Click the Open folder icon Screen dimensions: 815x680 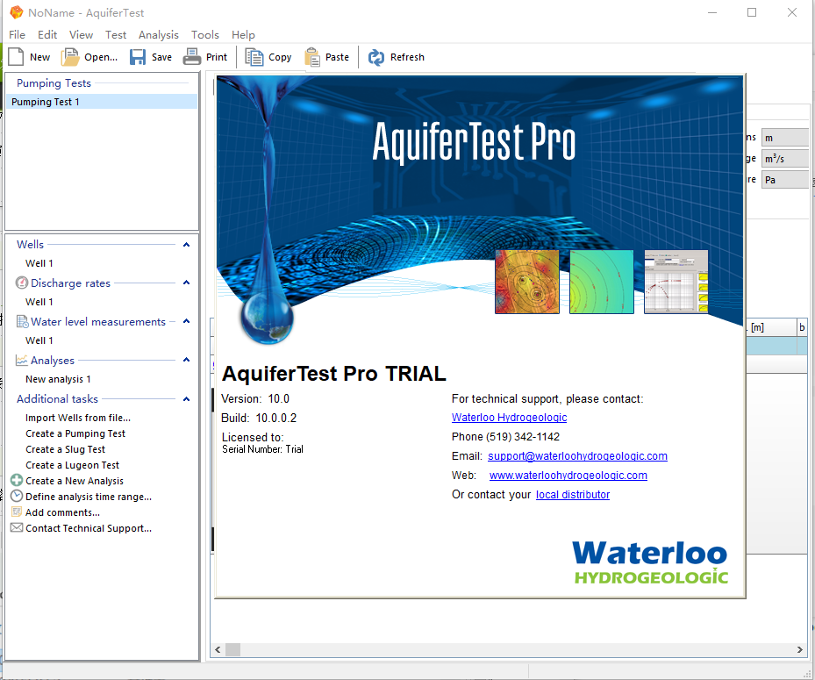click(x=70, y=57)
